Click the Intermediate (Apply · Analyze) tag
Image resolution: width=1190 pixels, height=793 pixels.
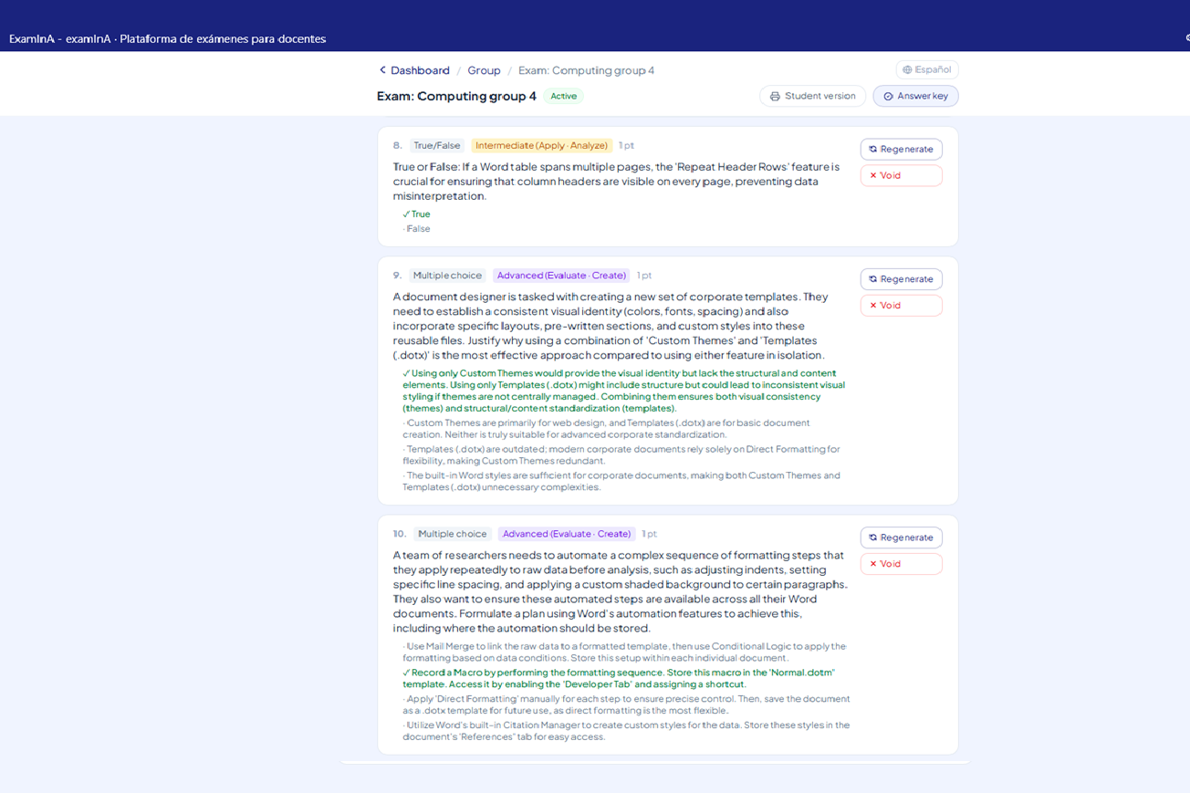(x=541, y=145)
